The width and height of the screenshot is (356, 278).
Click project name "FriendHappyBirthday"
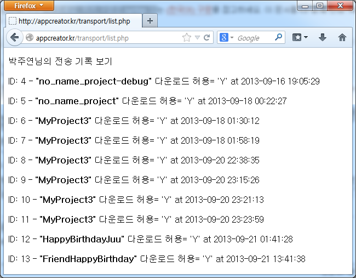click(x=88, y=259)
